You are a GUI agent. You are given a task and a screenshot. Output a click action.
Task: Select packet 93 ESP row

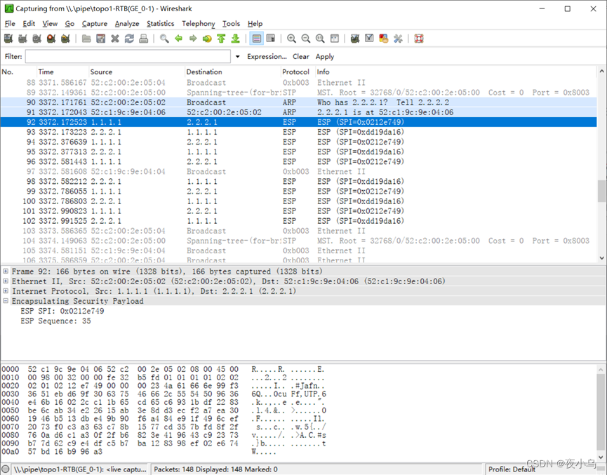click(298, 132)
